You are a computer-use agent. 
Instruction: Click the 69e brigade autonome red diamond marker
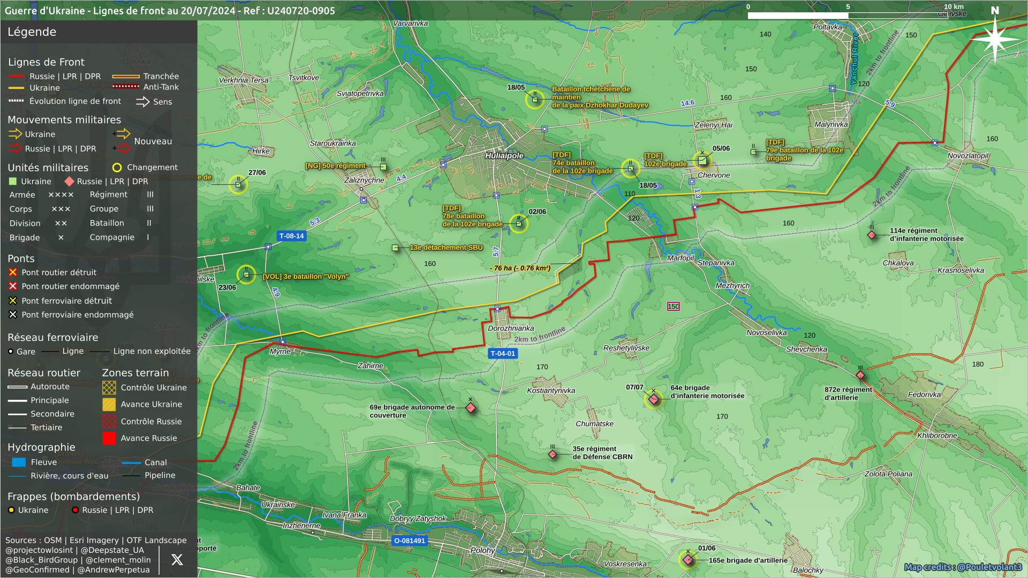[x=471, y=408]
